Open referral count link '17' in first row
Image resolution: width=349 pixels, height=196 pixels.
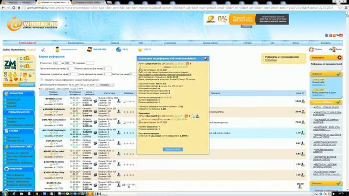click(x=124, y=102)
